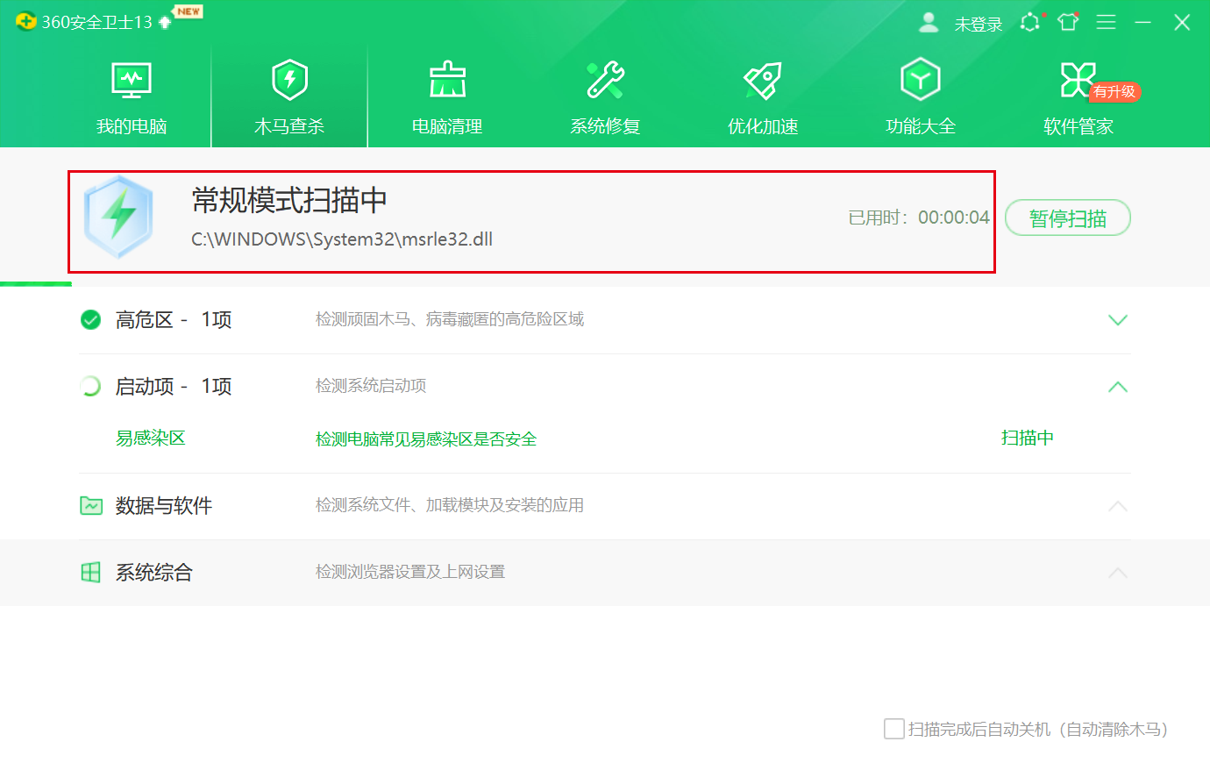The image size is (1210, 763).
Task: Toggle the 数据与软件 section chevron
Action: (1118, 506)
